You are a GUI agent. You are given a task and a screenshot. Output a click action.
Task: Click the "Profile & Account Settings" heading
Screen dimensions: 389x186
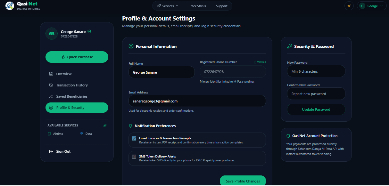[x=159, y=19]
